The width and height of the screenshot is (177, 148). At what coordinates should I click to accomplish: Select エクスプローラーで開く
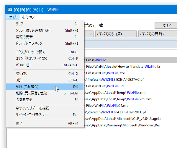[x=45, y=52]
